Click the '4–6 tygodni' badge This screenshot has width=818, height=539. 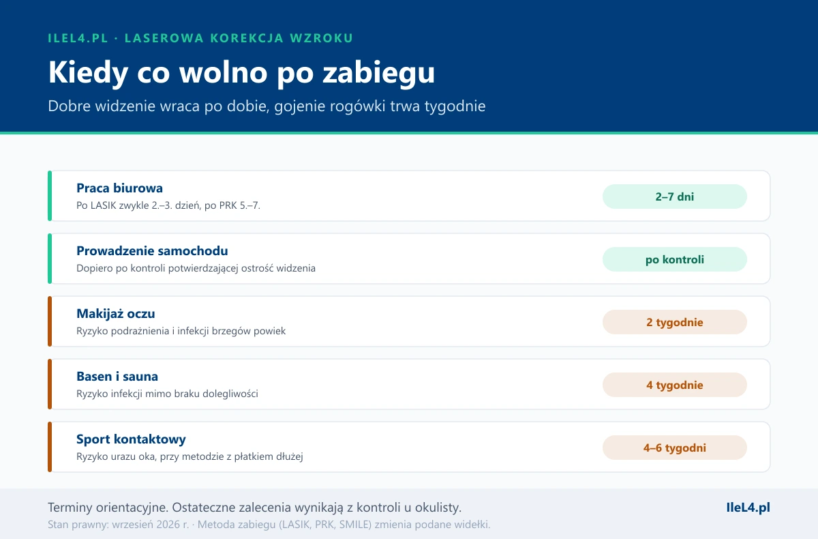point(675,448)
